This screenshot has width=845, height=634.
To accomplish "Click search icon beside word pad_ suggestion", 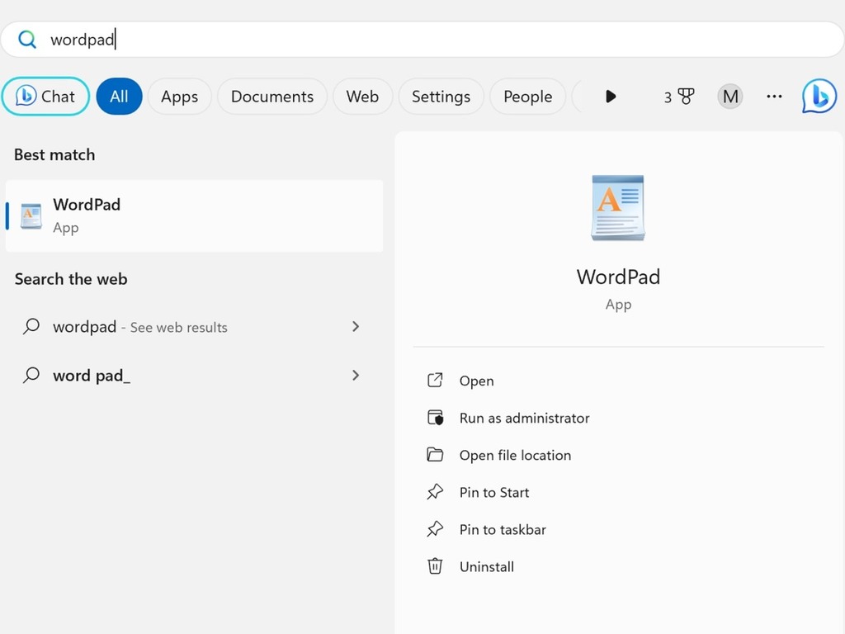I will click(x=31, y=375).
